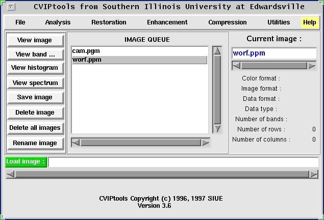Viewport: 324px width, 220px height.
Task: Click the image queue scroll down arrow
Action: (x=217, y=129)
